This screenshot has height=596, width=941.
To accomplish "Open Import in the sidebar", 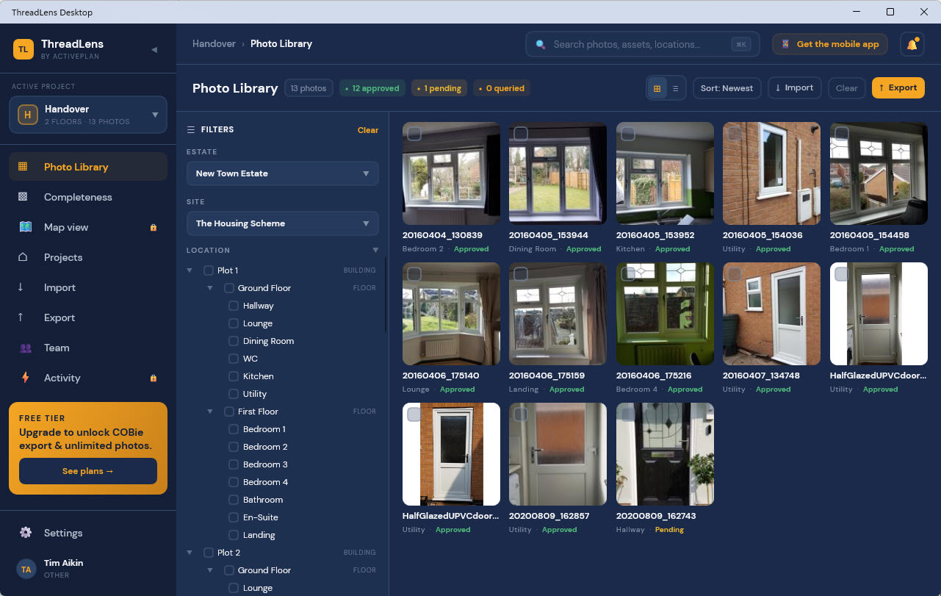I will [88, 287].
